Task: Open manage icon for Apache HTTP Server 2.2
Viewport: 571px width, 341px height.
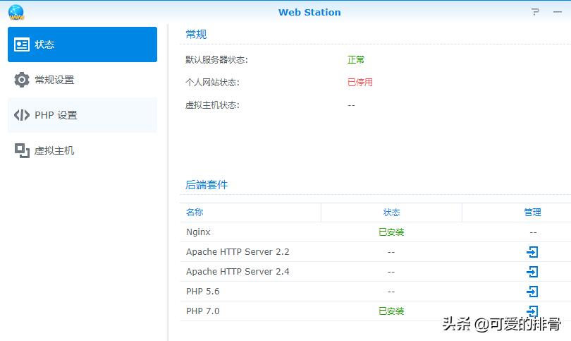Action: (532, 251)
